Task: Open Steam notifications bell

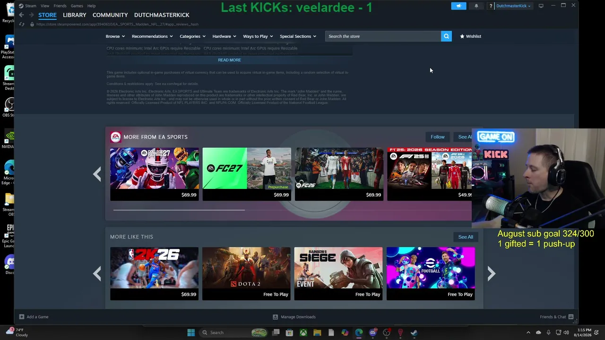Action: [476, 6]
